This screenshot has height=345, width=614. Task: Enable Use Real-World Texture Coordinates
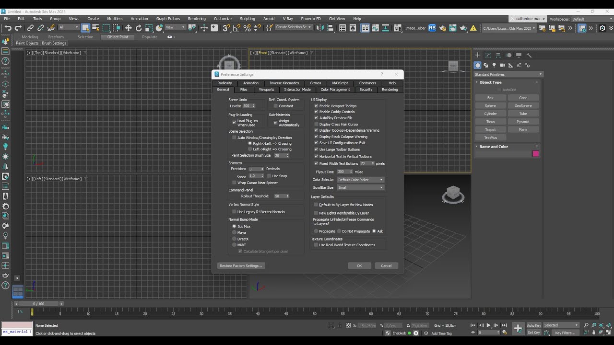(316, 245)
